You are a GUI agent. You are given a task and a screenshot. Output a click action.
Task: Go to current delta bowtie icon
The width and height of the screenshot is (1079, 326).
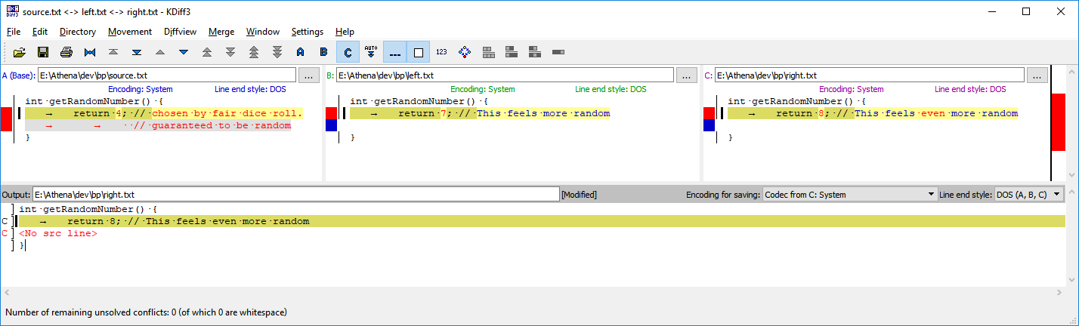point(90,52)
